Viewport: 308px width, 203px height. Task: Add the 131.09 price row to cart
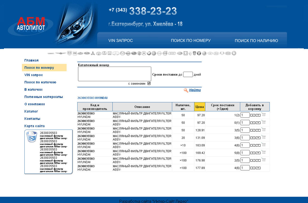click(x=263, y=137)
